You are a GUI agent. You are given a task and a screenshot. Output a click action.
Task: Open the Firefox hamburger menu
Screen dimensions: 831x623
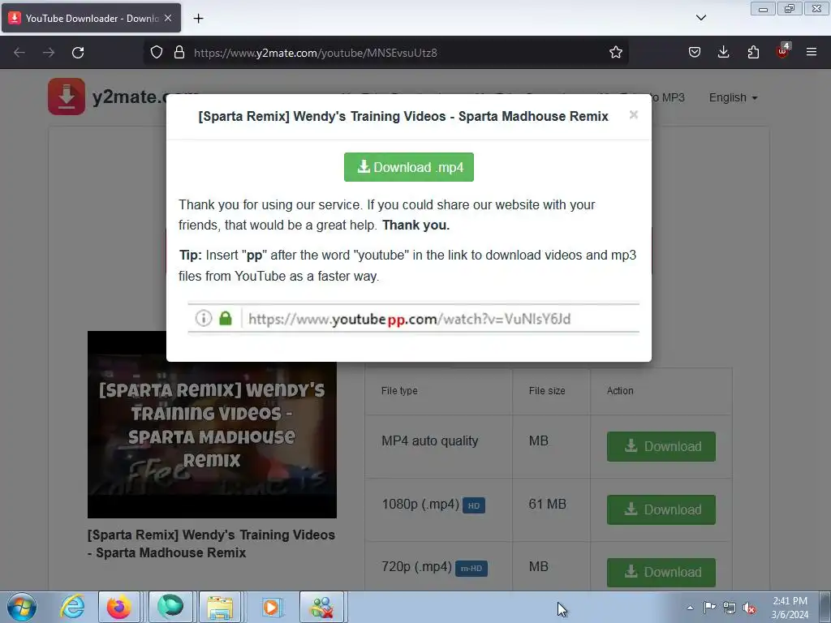[812, 53]
